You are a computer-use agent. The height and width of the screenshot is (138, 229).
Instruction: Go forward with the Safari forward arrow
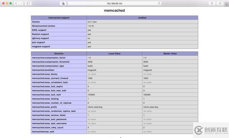[21, 3]
